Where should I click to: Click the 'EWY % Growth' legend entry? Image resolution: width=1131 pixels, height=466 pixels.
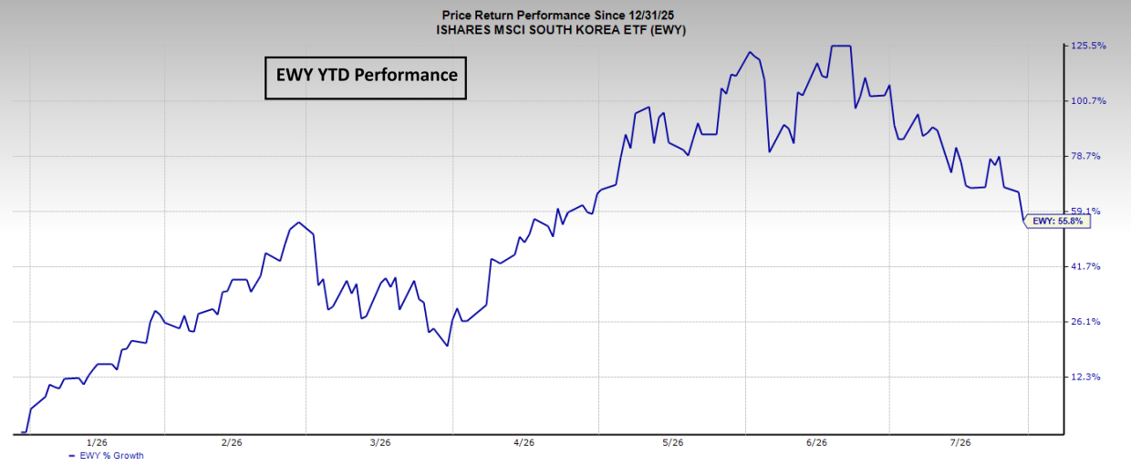[106, 455]
